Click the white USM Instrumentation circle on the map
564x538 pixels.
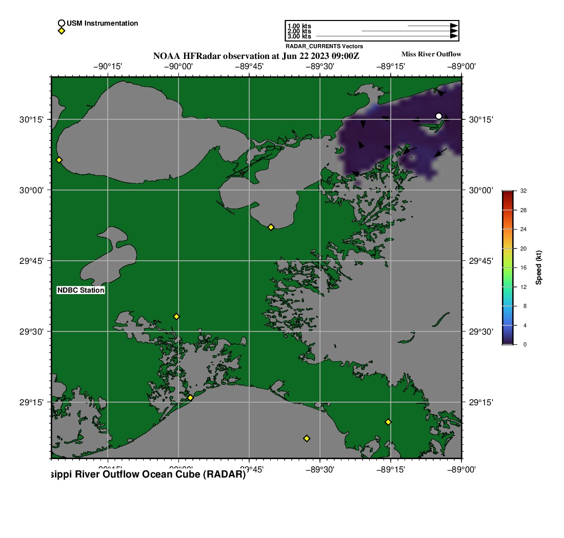(x=438, y=116)
